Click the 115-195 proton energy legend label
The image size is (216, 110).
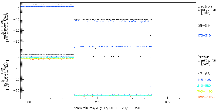point(204,80)
